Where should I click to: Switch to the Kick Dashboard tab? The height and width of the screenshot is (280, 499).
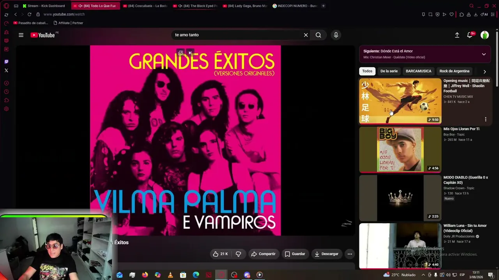point(44,6)
